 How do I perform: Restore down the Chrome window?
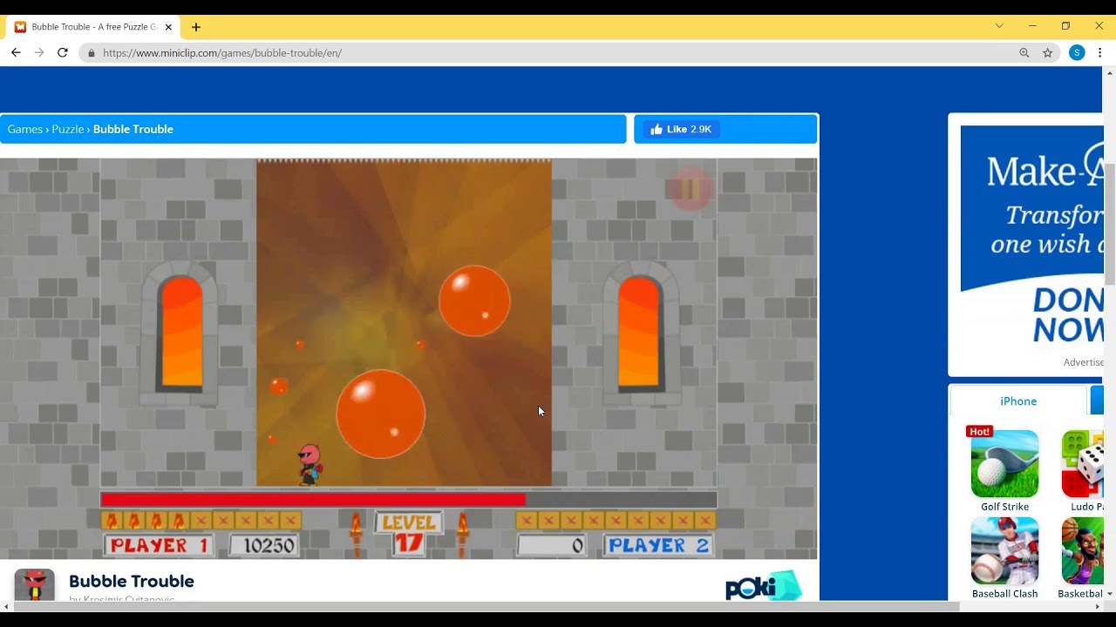coord(1065,26)
